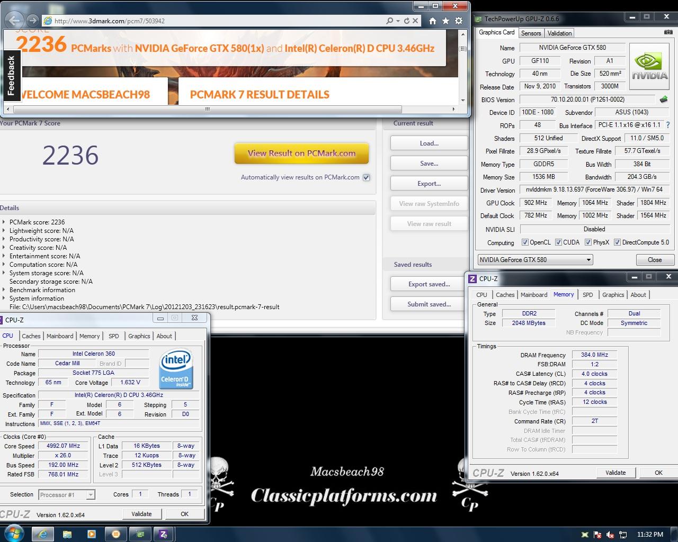This screenshot has width=678, height=542.
Task: Expand the Computation score detail
Action: [x=4, y=265]
